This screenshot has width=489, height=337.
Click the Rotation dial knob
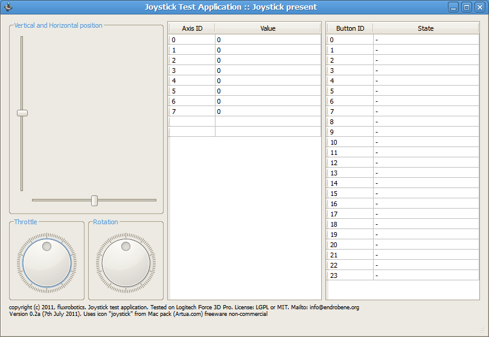pos(126,263)
